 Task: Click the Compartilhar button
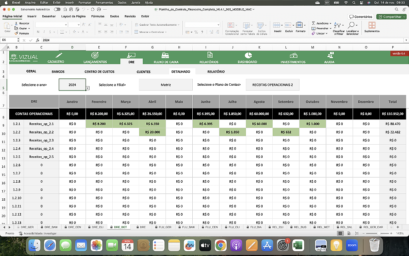tap(391, 17)
